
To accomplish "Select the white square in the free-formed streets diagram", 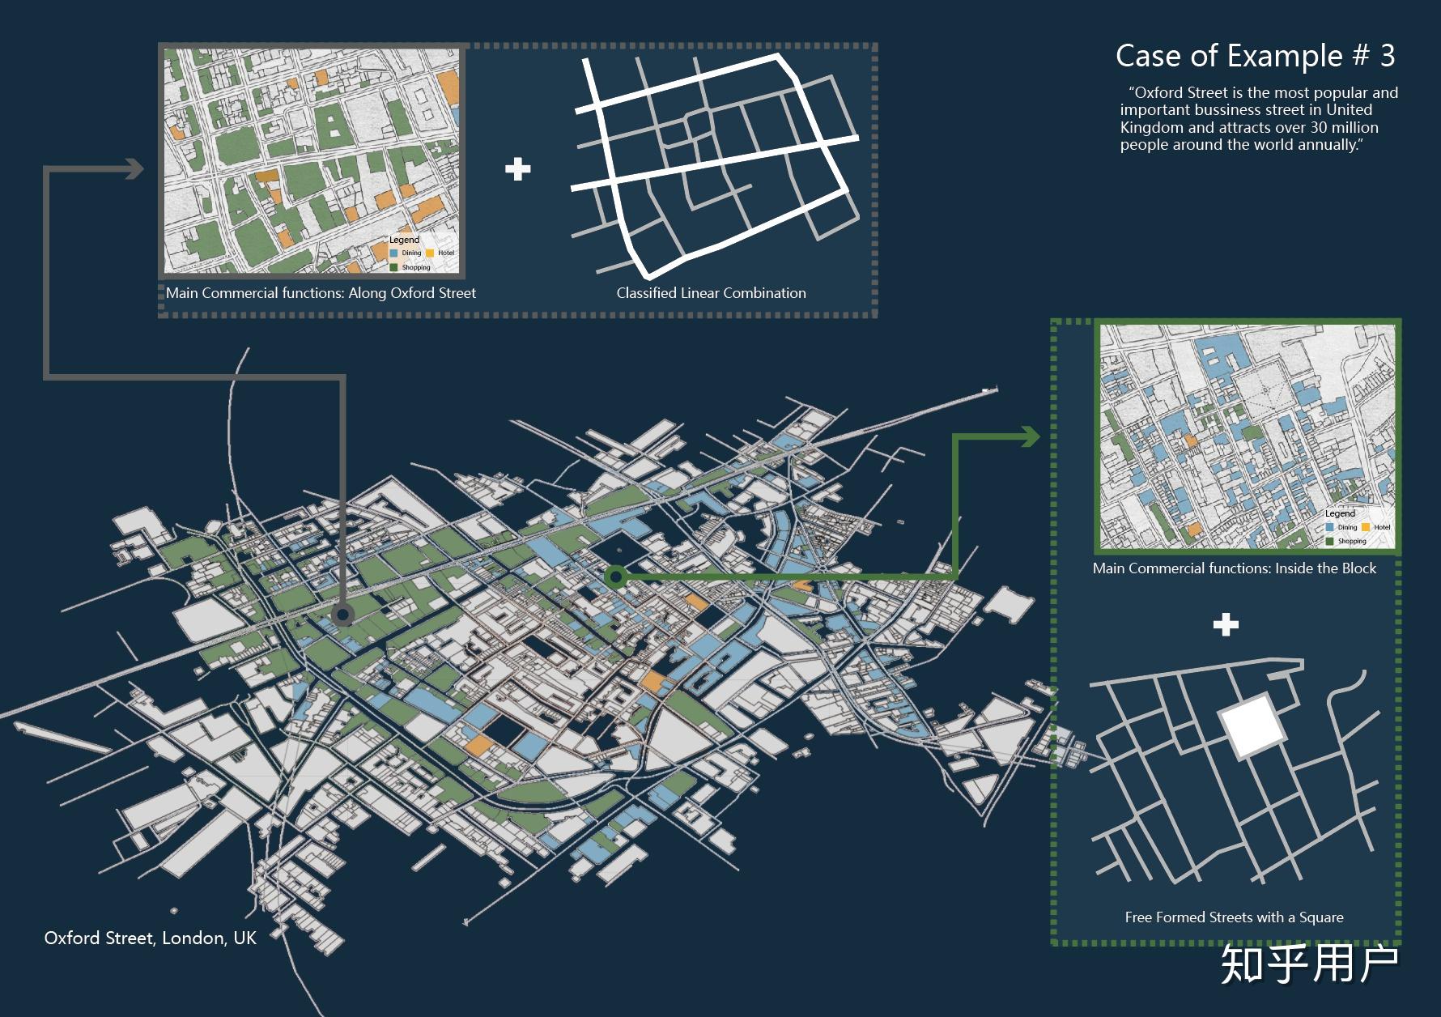I will (x=1253, y=725).
